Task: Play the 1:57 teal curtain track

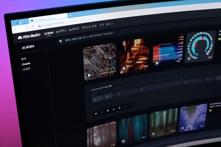Action: [123, 141]
